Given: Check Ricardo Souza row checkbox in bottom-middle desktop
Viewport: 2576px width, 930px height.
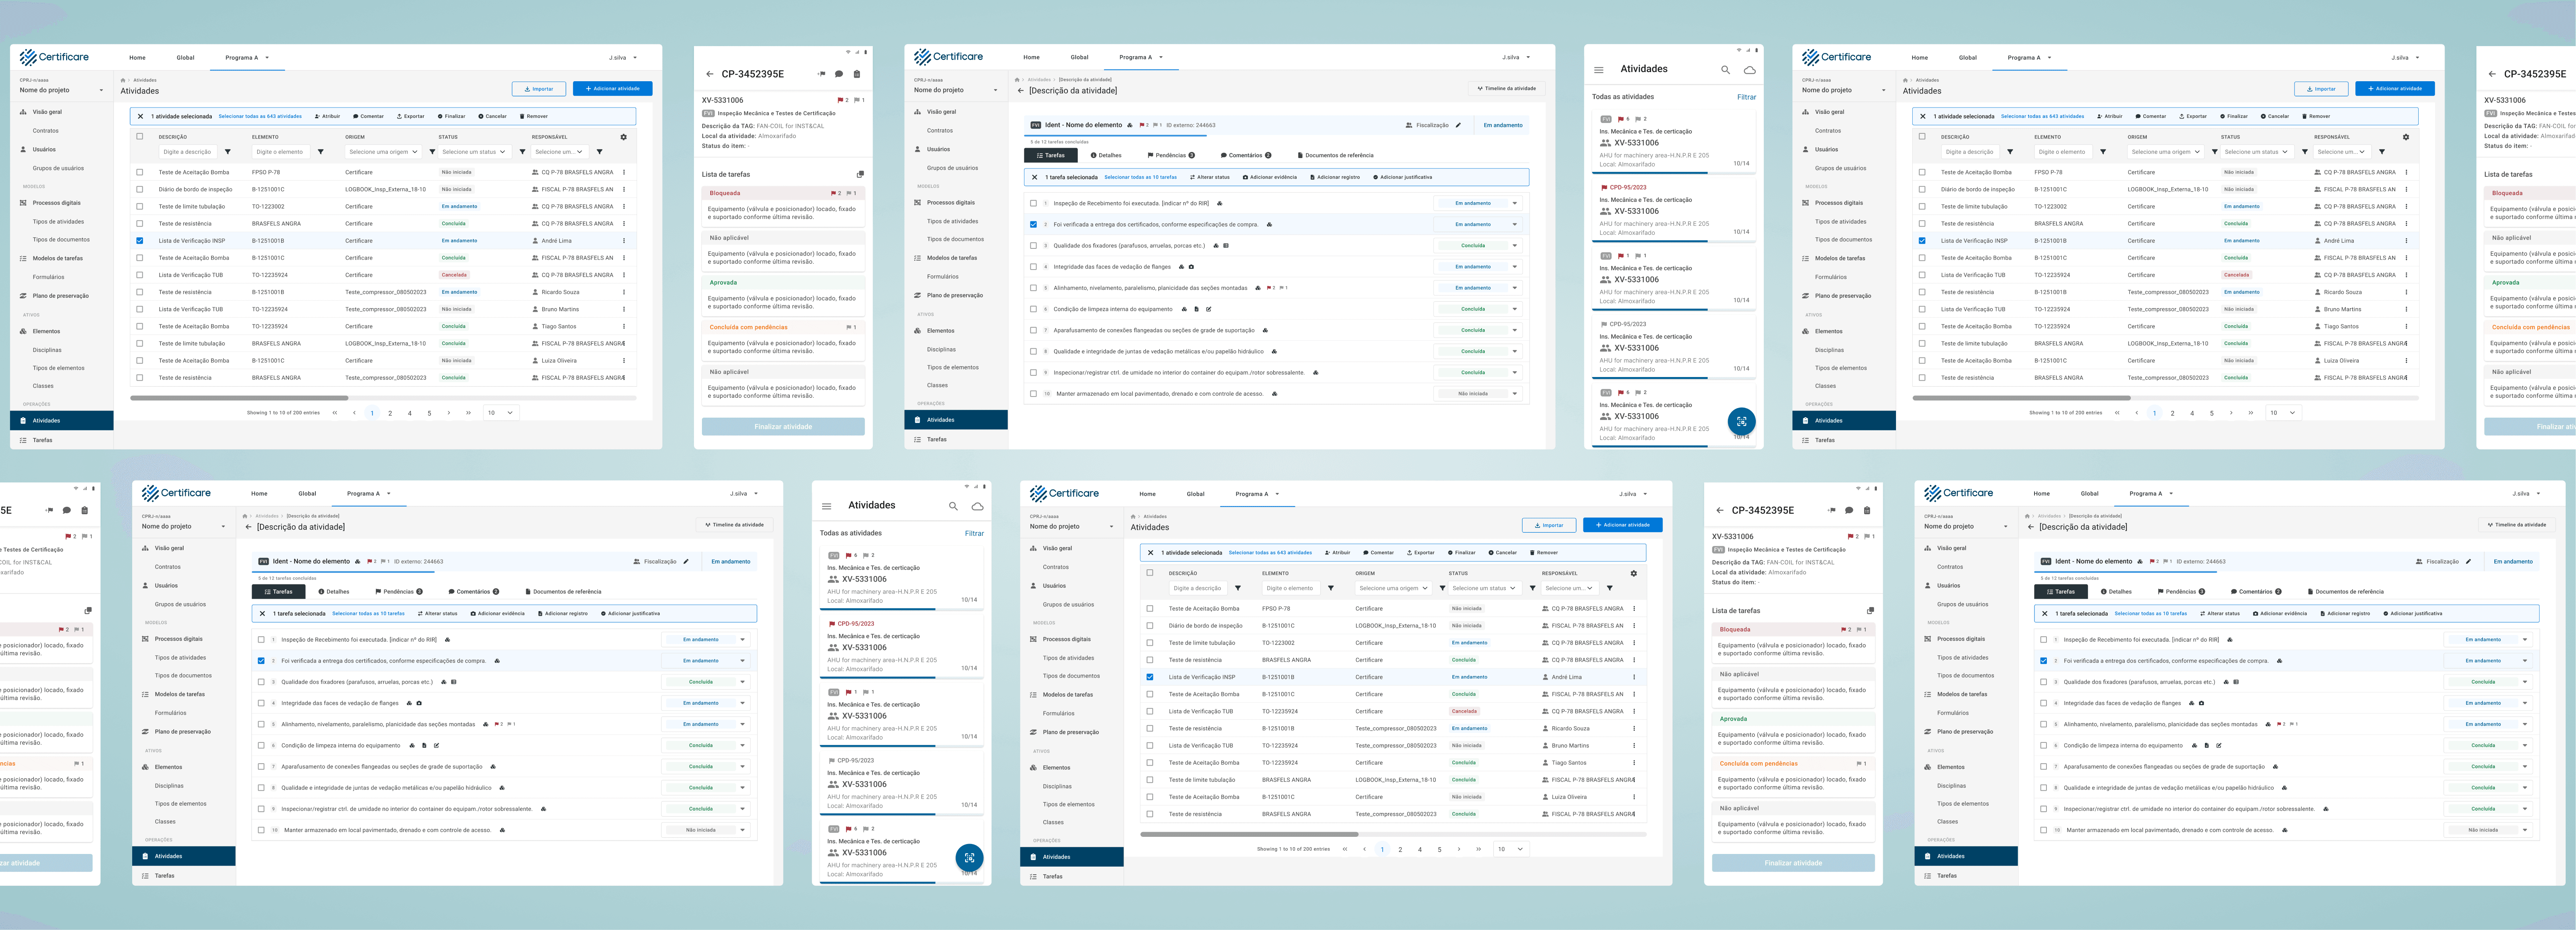Looking at the screenshot, I should coord(1150,728).
